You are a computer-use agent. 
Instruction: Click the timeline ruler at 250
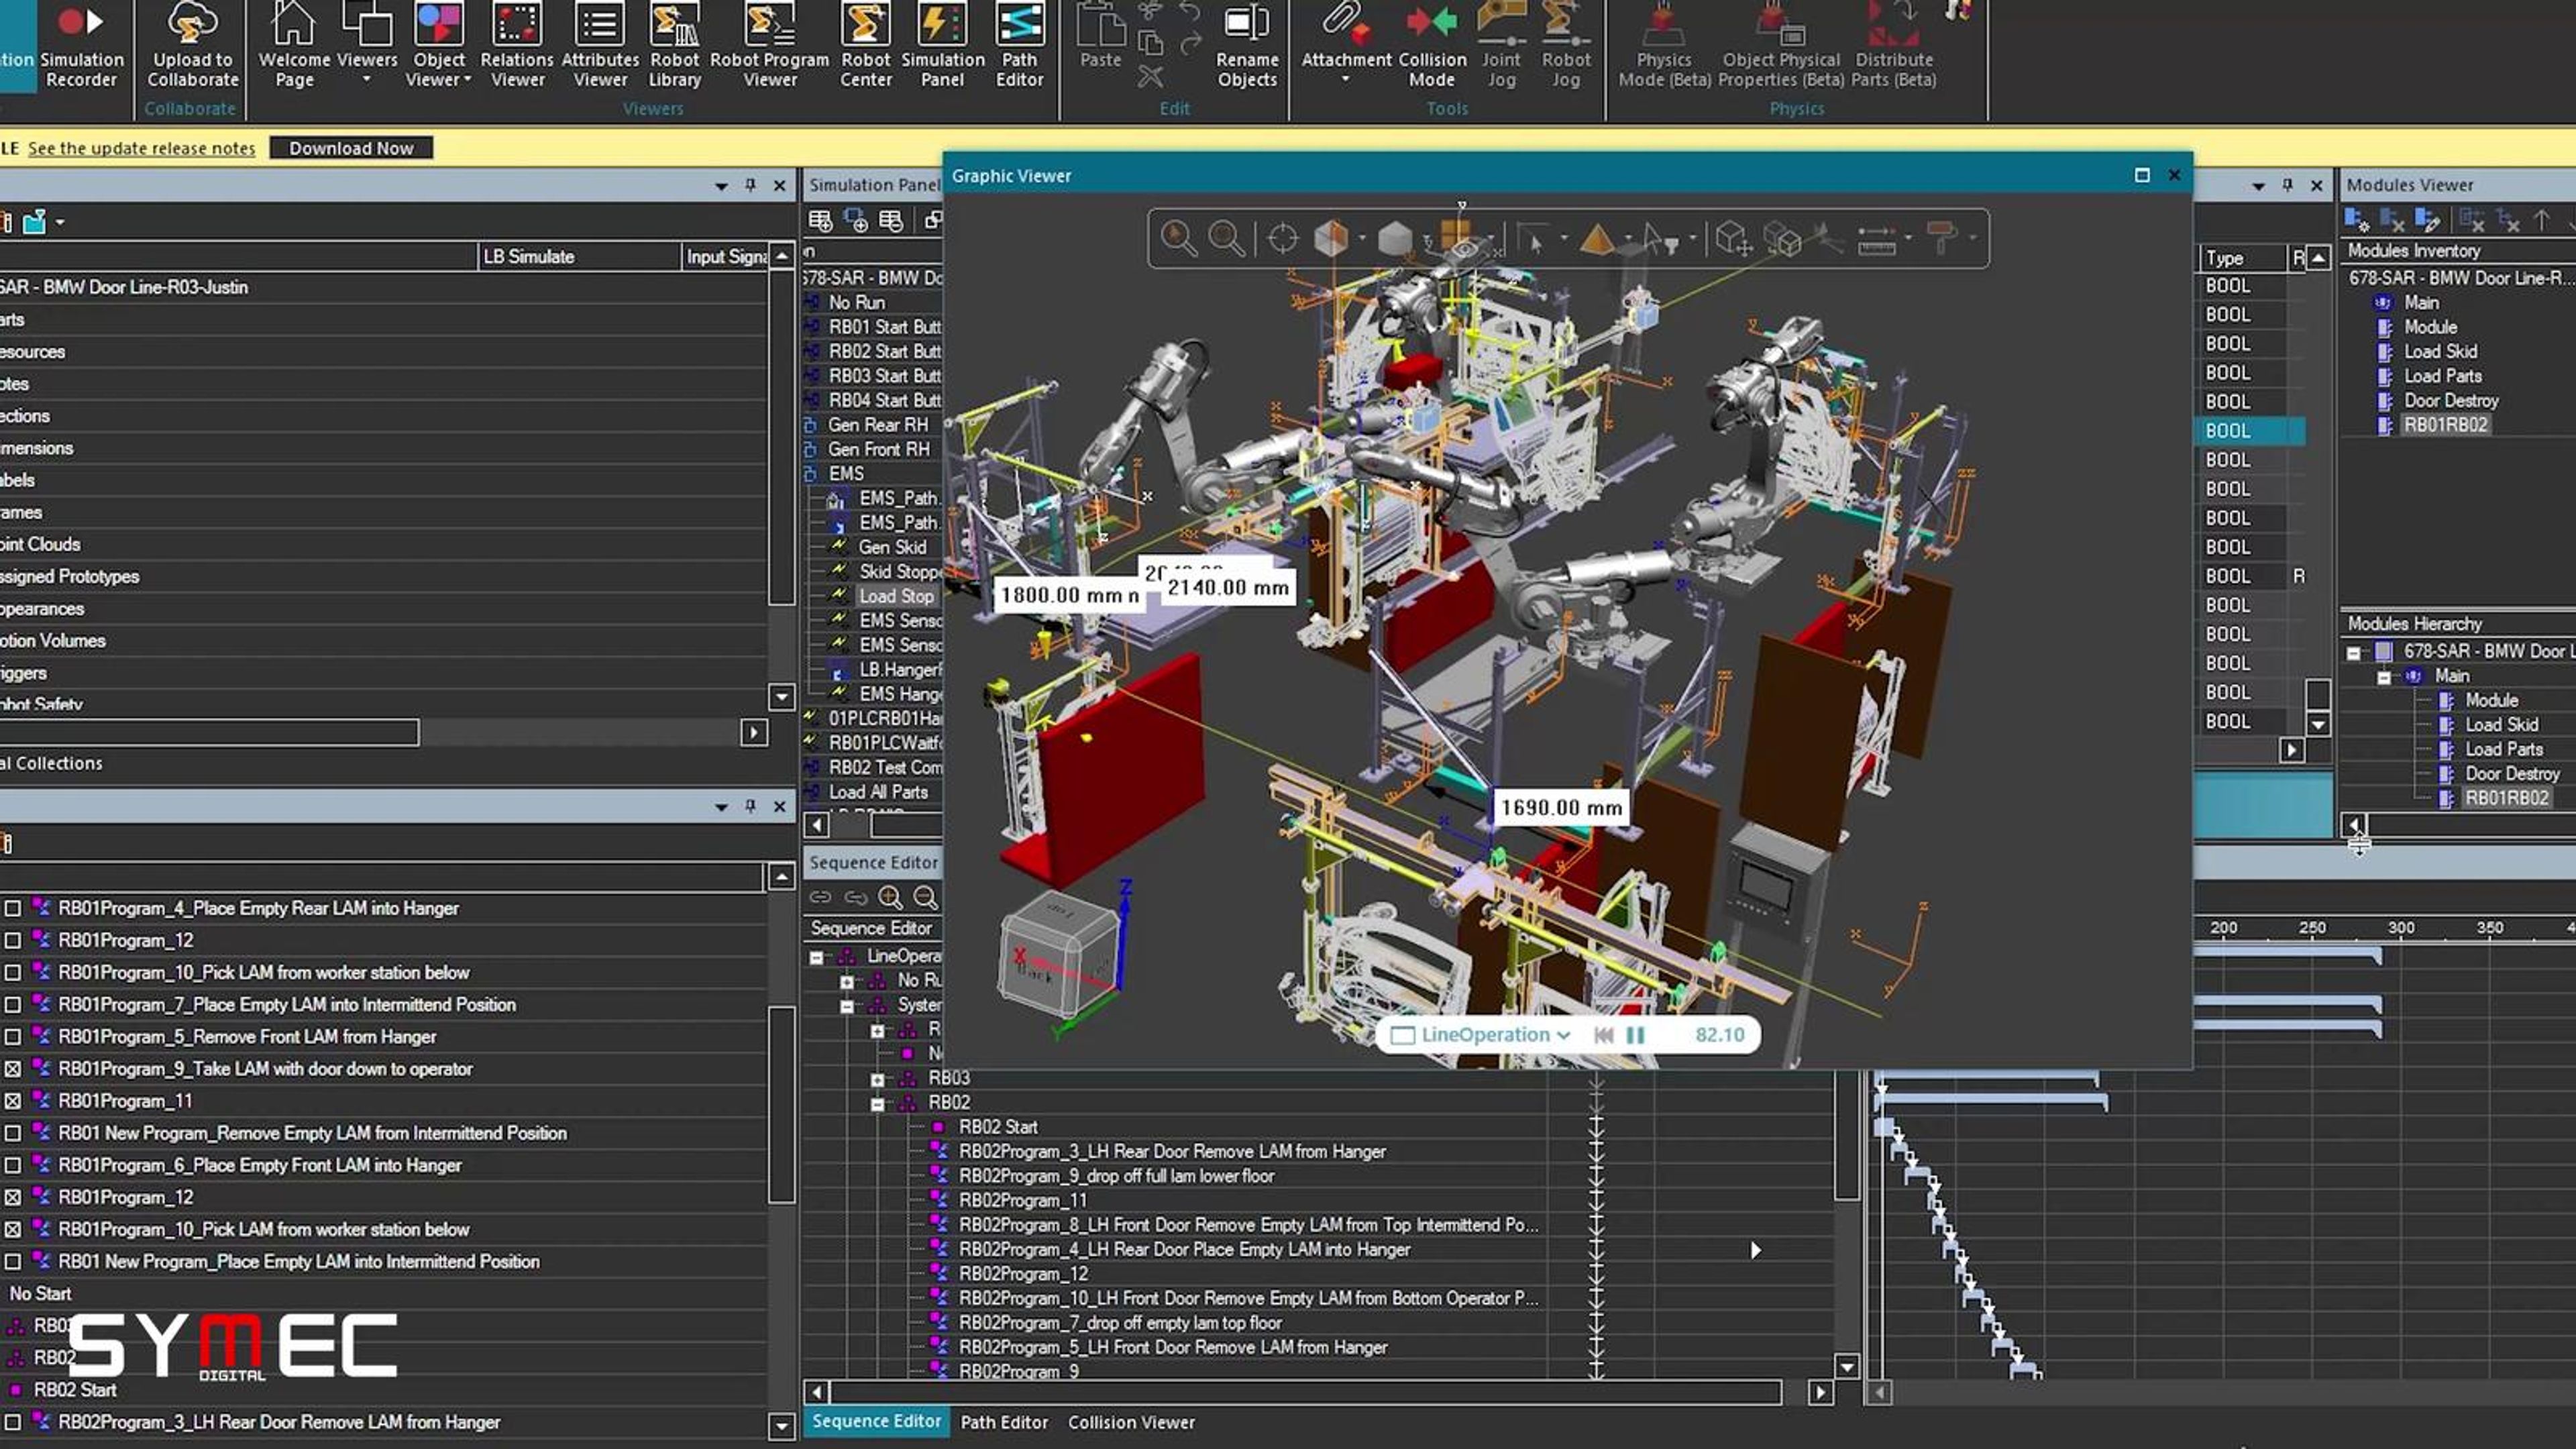tap(2311, 927)
